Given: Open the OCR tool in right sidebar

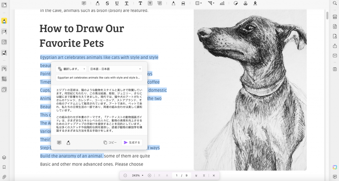Looking at the screenshot, I should [x=335, y=17].
